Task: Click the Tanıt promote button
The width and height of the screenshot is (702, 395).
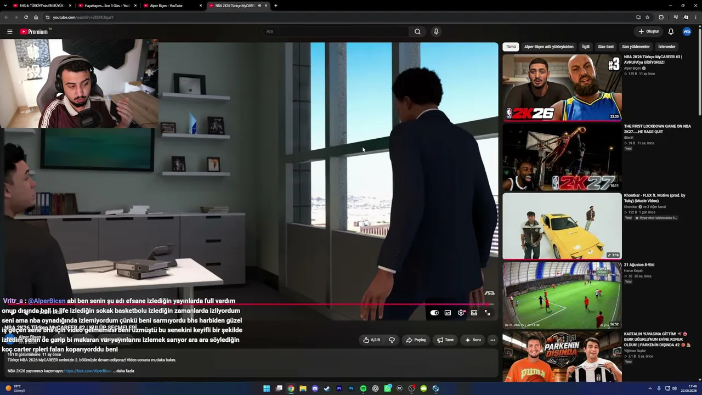Action: [445, 340]
